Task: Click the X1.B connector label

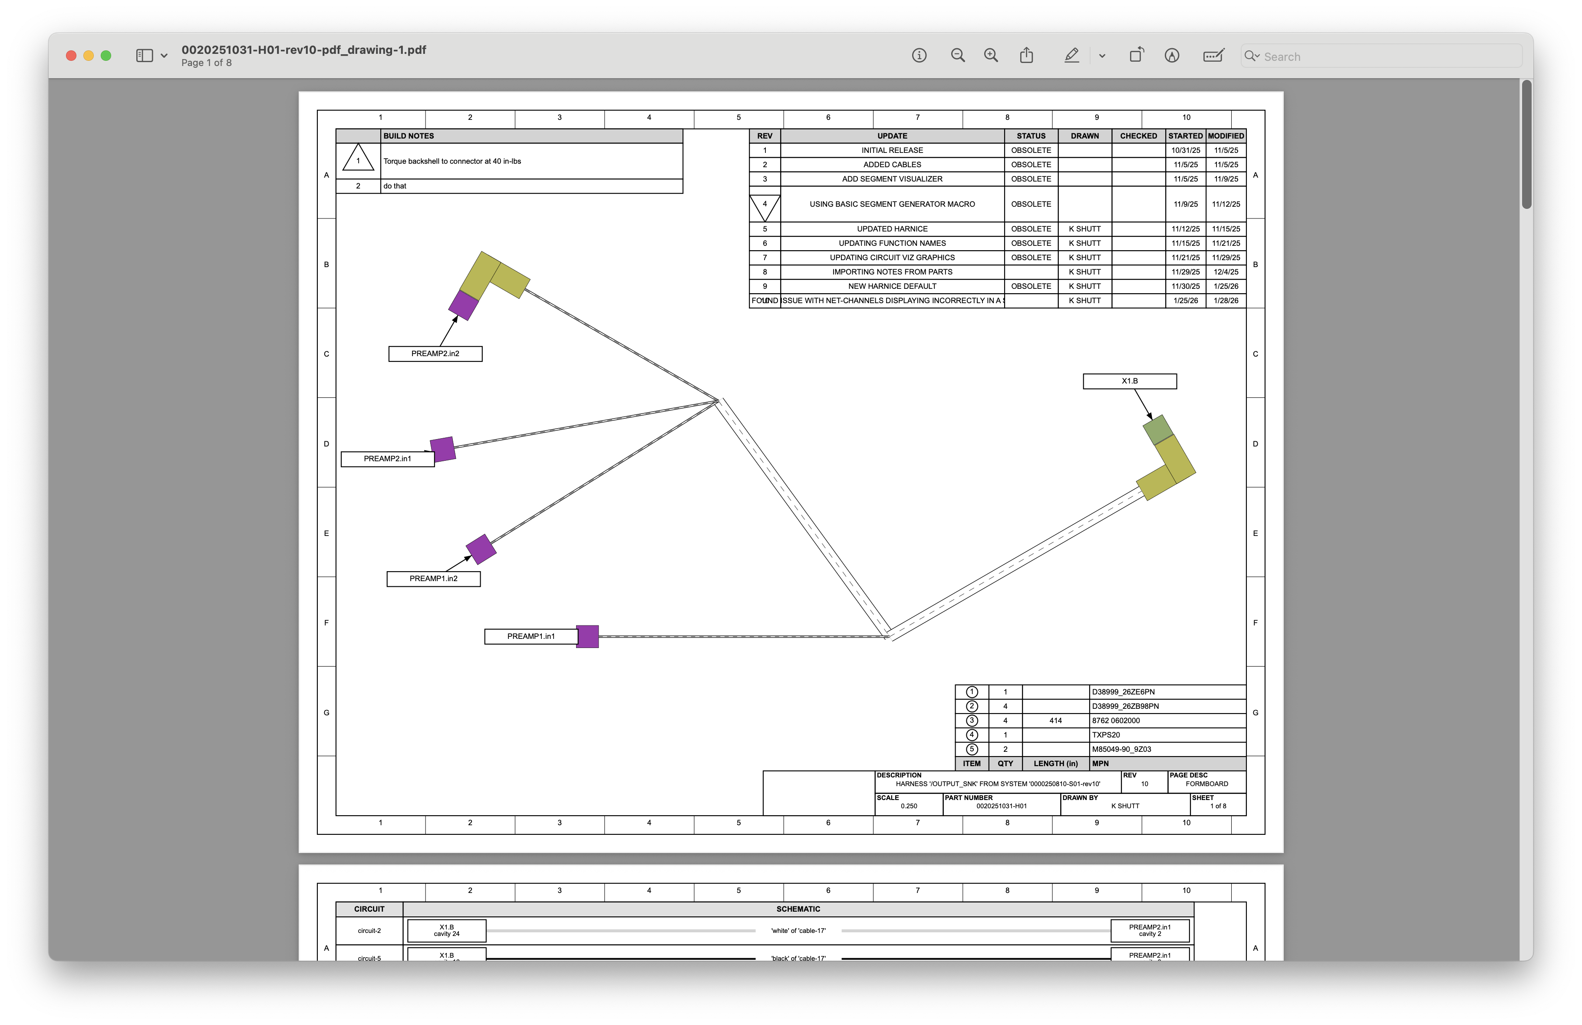Action: click(1129, 381)
